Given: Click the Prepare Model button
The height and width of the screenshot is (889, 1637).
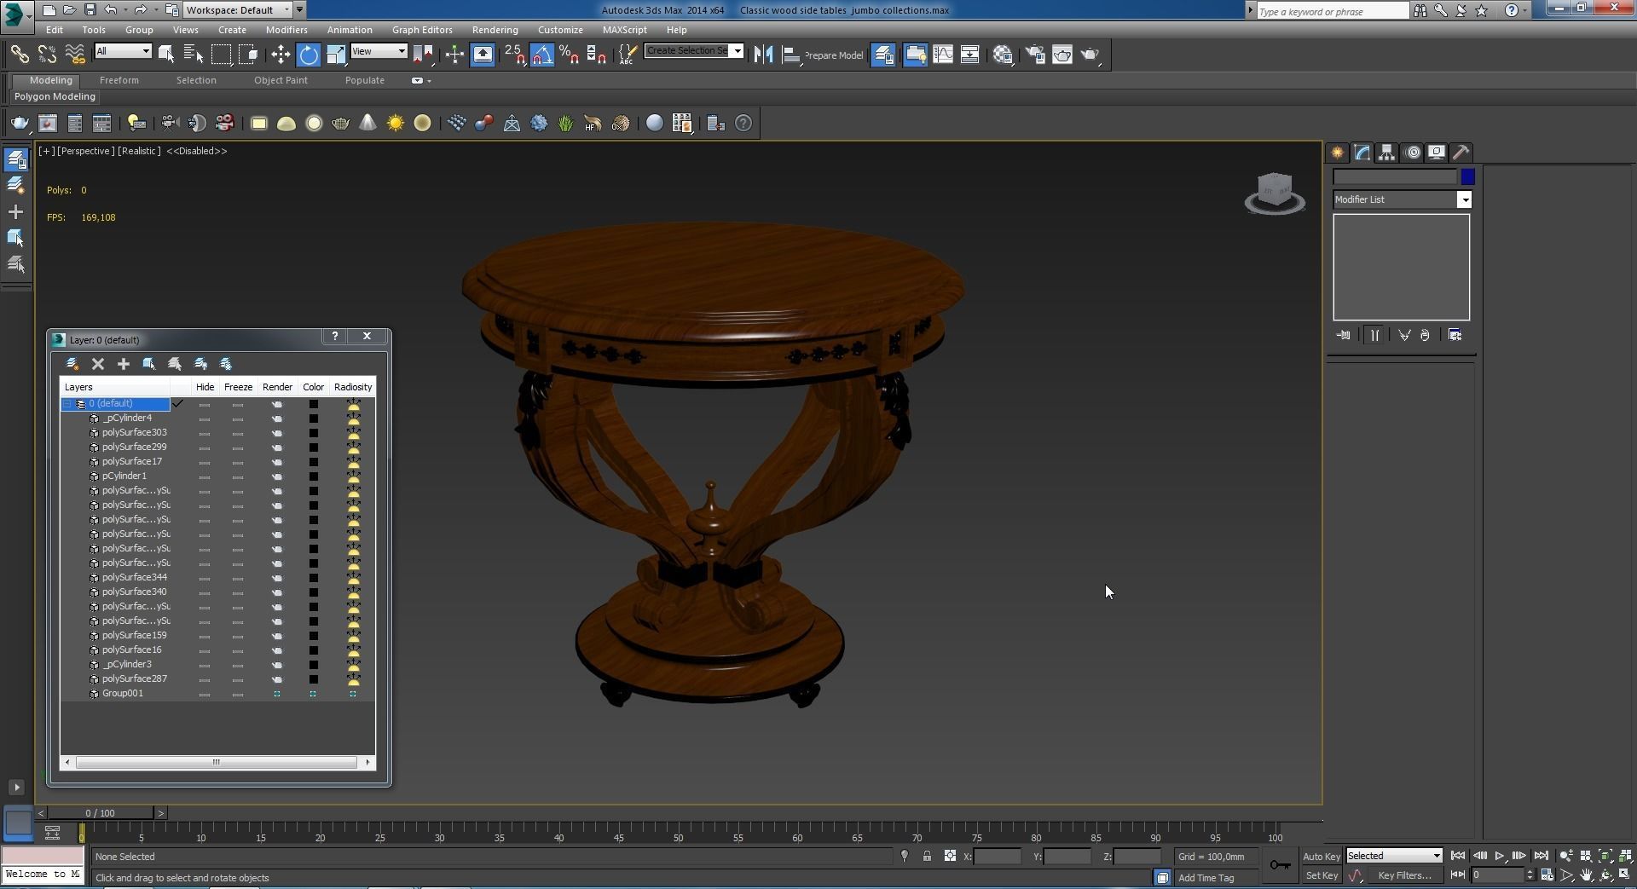Looking at the screenshot, I should point(834,55).
